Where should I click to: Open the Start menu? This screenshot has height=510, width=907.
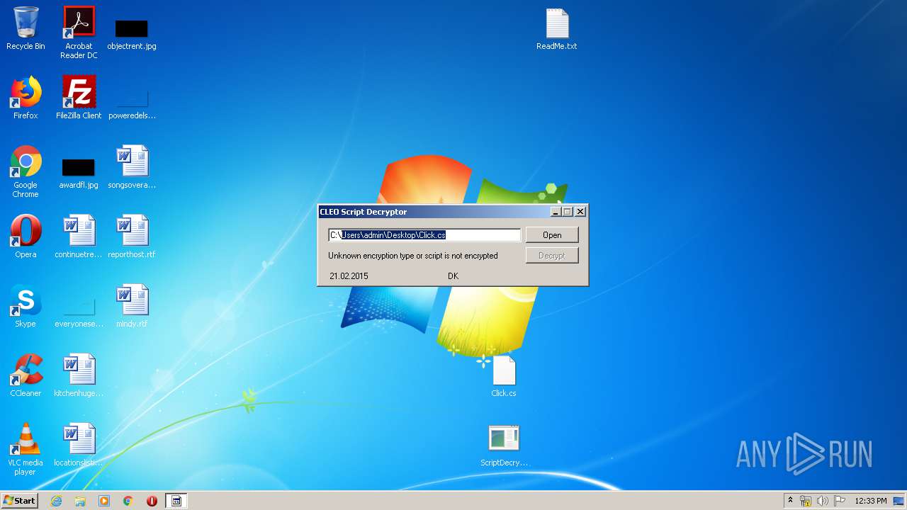coord(19,501)
